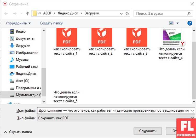Open the Имя файла dropdown arrow
This screenshot has height=138, width=196.
coord(193,111)
